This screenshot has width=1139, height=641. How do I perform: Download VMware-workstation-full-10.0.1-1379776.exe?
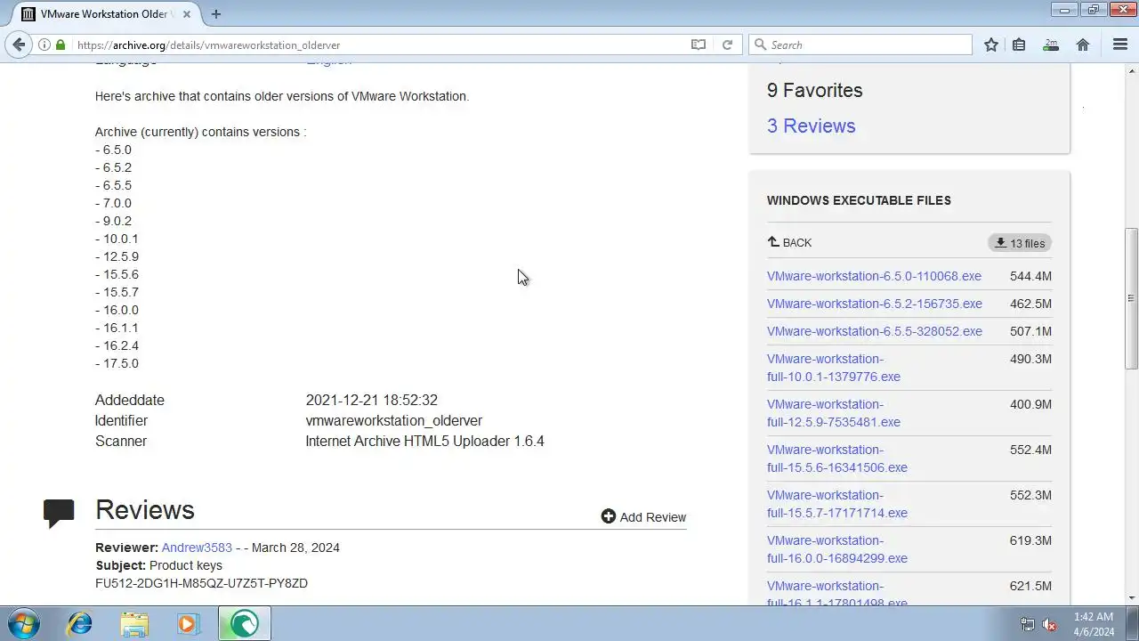pyautogui.click(x=834, y=368)
